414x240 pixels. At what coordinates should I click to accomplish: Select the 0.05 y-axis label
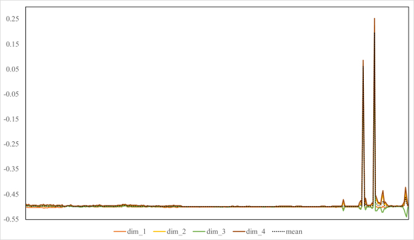tap(13, 69)
